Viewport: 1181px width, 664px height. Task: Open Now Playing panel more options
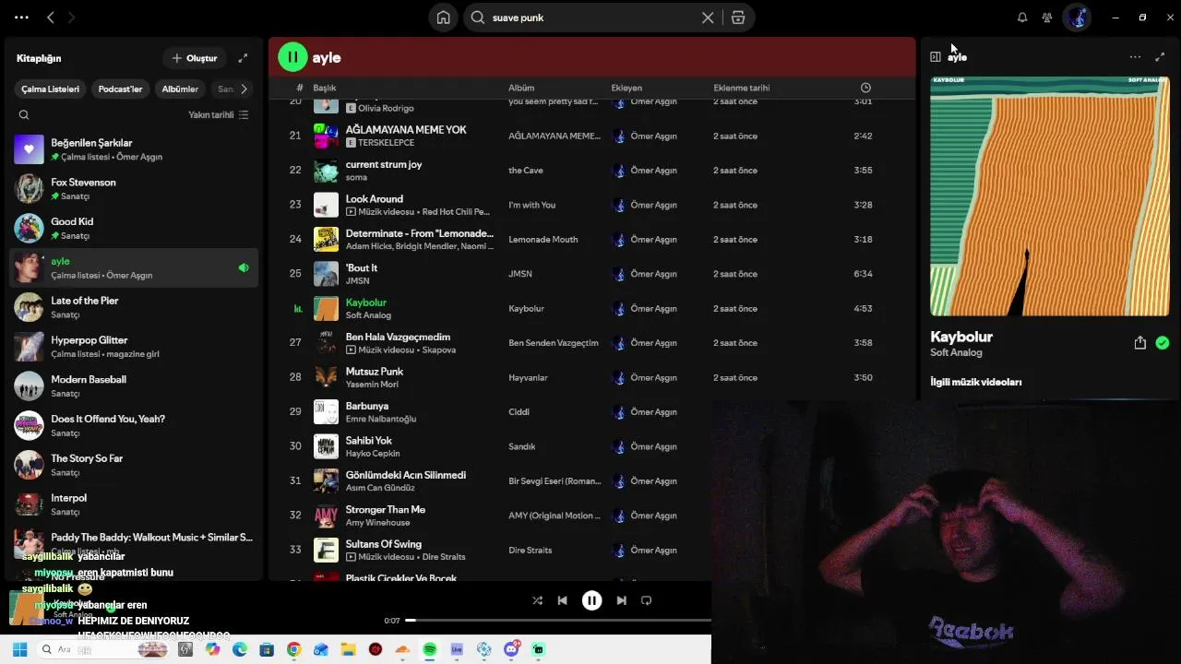pyautogui.click(x=1135, y=57)
